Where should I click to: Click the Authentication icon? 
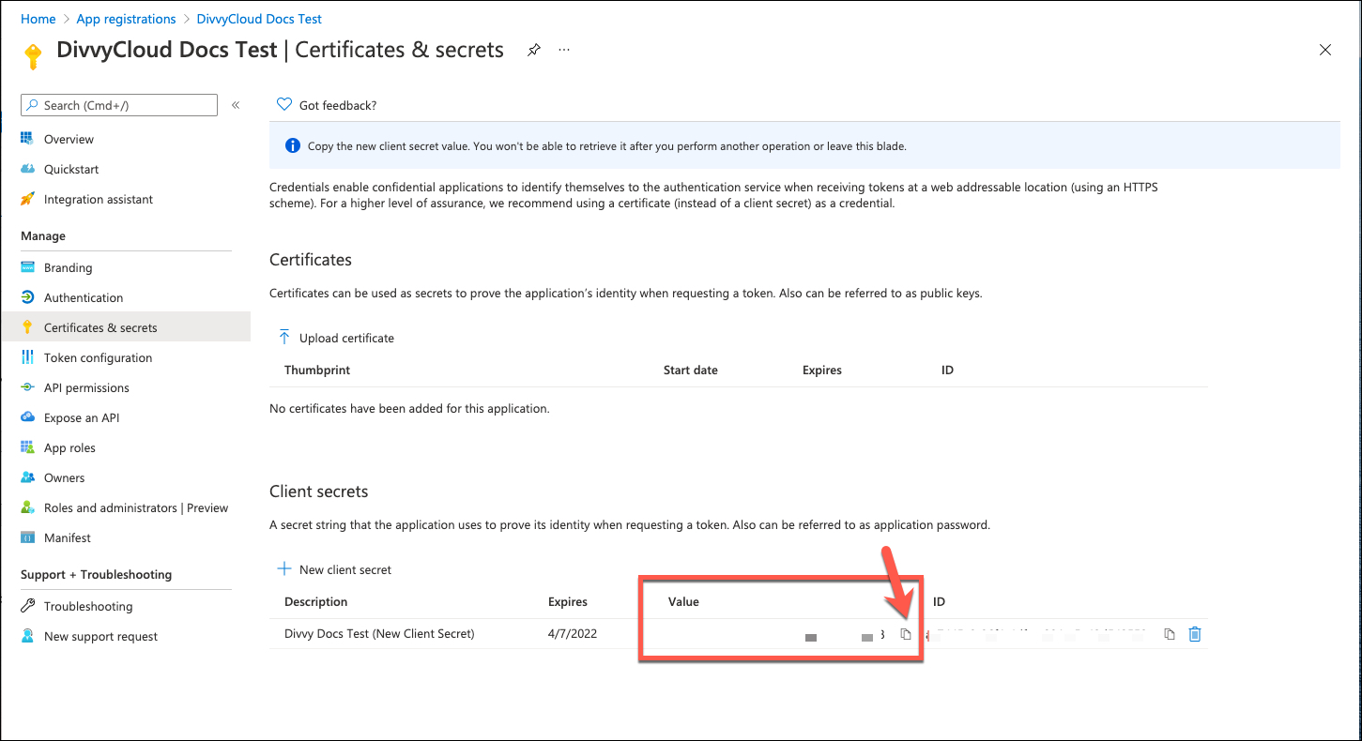point(27,297)
